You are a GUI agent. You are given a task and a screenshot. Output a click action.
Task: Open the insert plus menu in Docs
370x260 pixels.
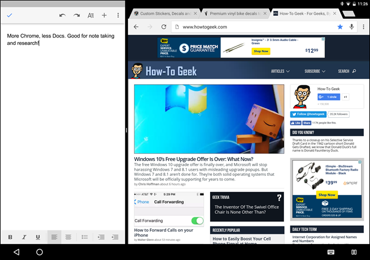click(104, 15)
